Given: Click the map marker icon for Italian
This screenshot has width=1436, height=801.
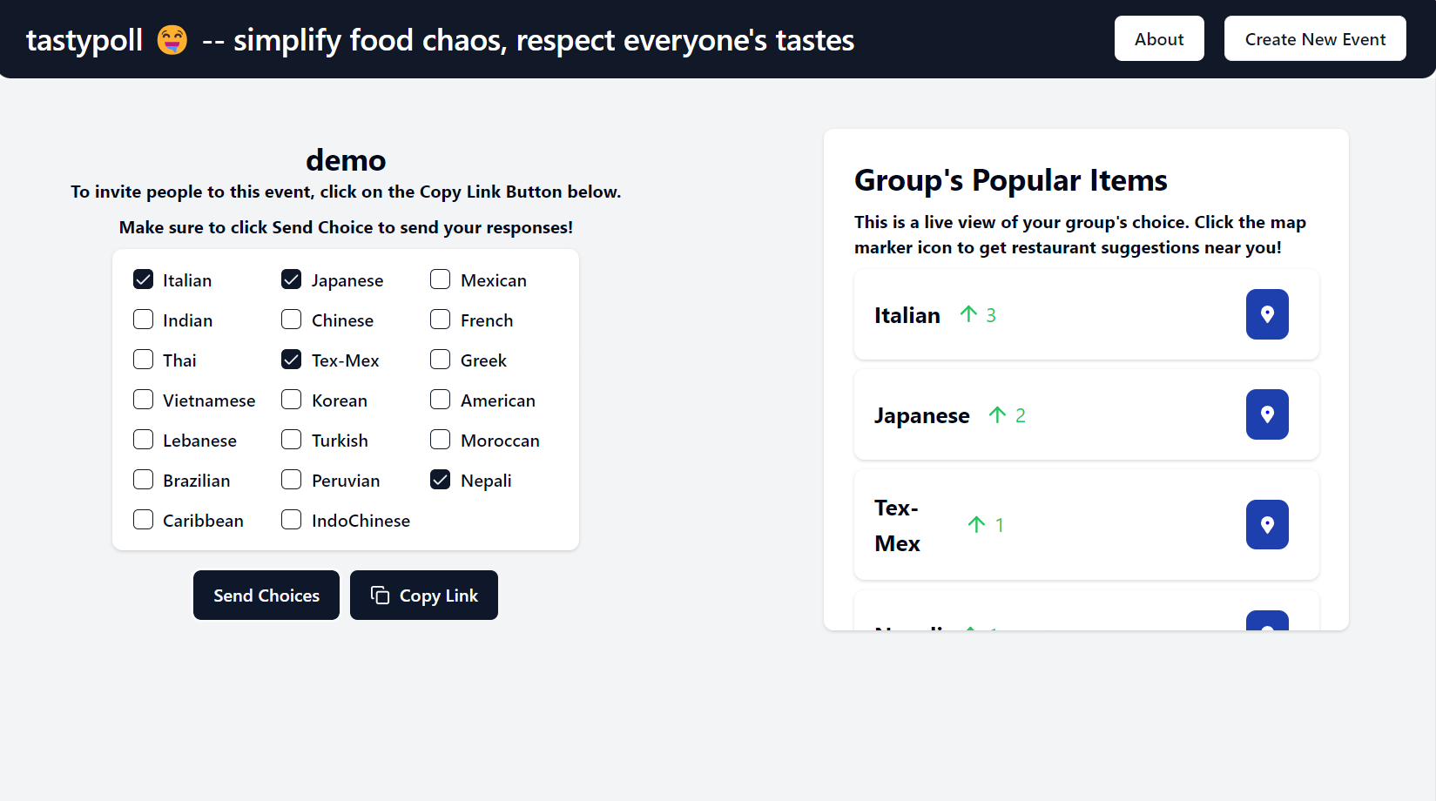Looking at the screenshot, I should coord(1267,314).
